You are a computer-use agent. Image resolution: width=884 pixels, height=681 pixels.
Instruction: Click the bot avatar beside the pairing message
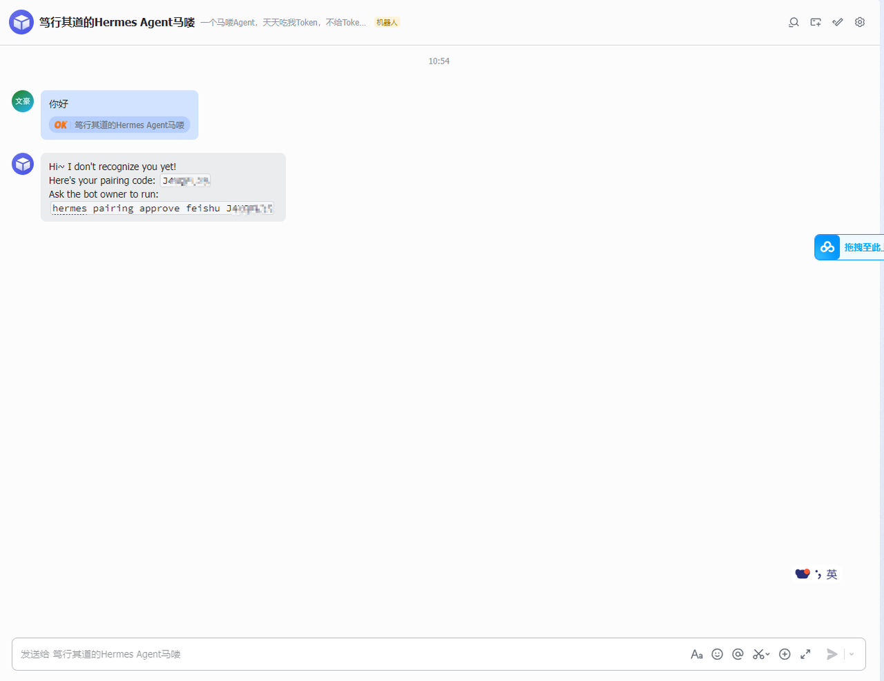tap(23, 164)
